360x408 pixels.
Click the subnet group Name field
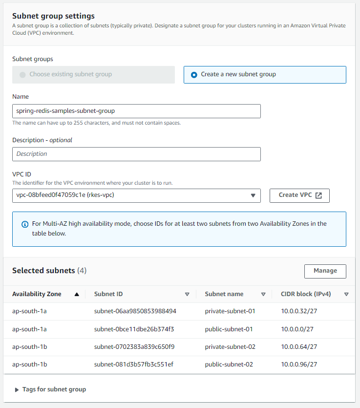[x=136, y=111]
